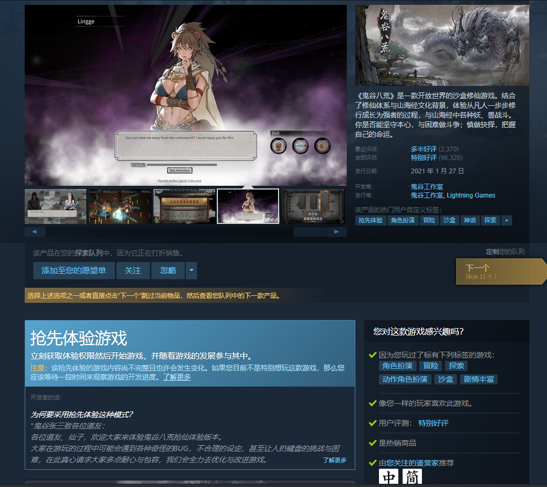Click the 您对这款游戏感兴趣吗？ heading
Viewport: 547px width, 487px height.
tap(418, 331)
